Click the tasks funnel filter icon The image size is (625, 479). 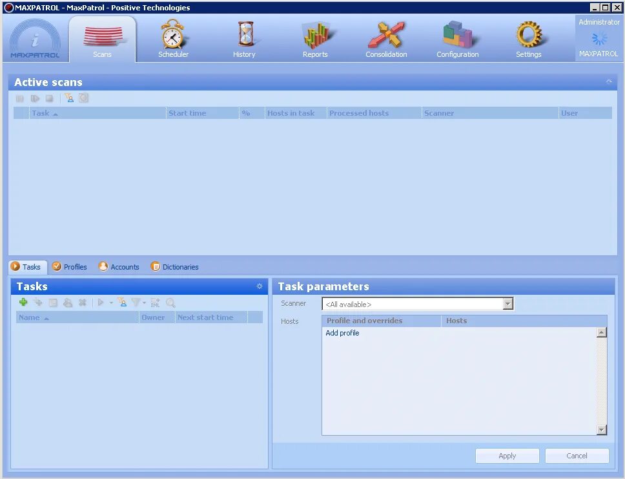coord(136,303)
